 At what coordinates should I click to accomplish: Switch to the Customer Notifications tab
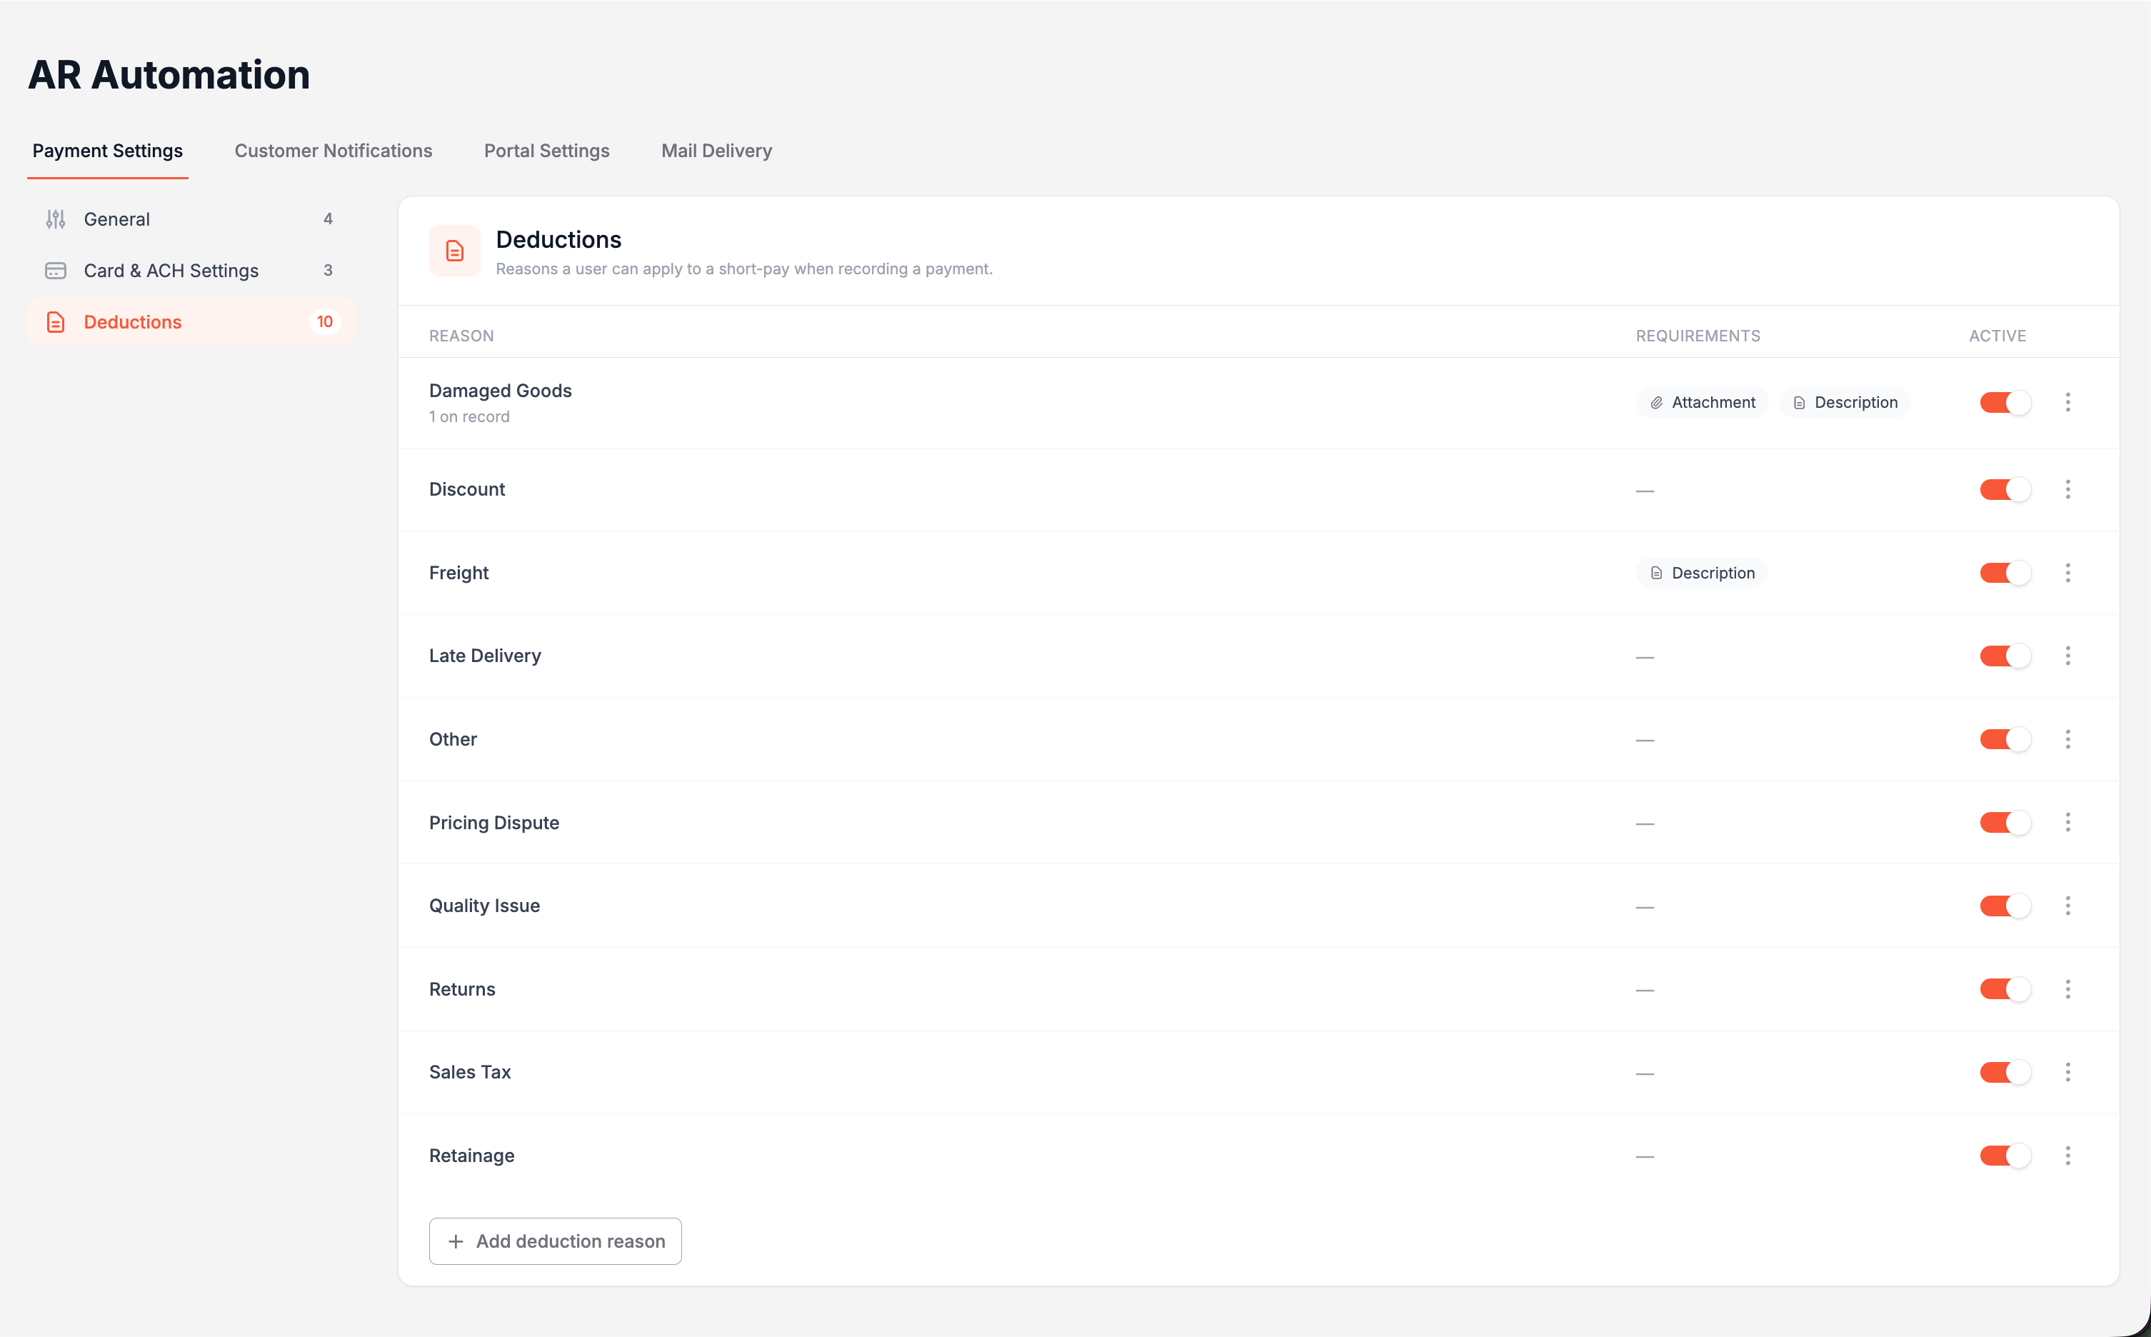coord(334,150)
